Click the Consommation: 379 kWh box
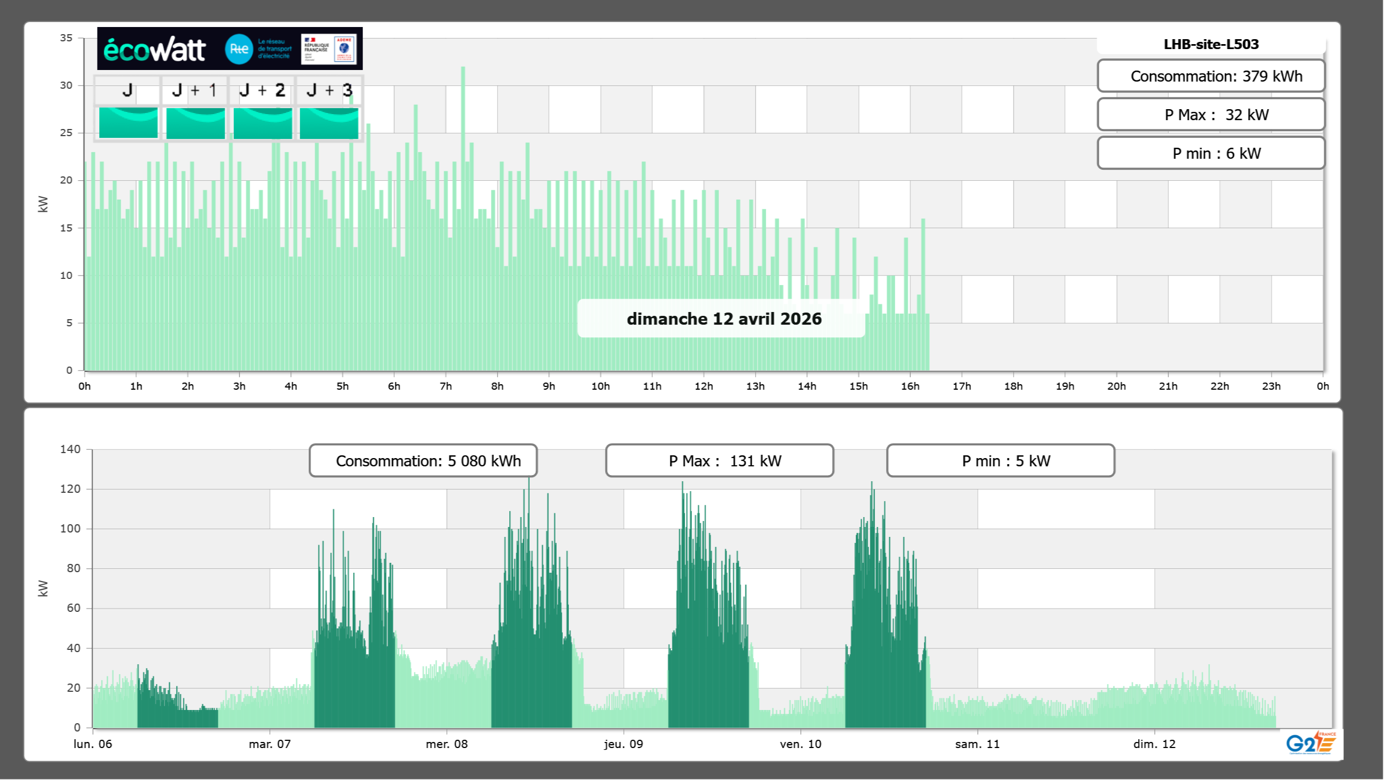 pyautogui.click(x=1210, y=76)
